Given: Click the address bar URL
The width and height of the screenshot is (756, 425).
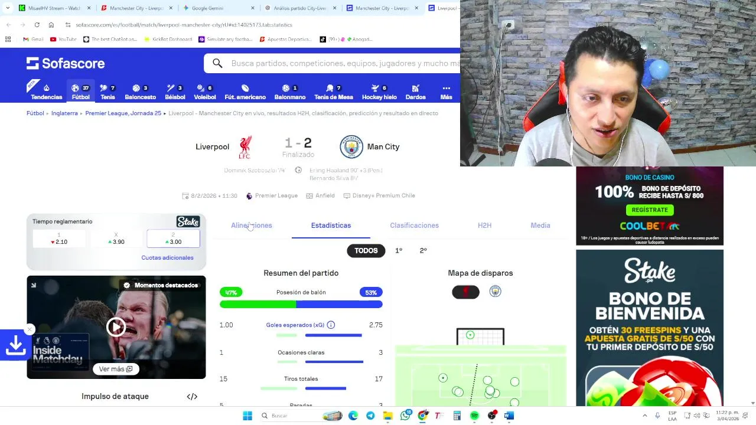Looking at the screenshot, I should click(184, 25).
